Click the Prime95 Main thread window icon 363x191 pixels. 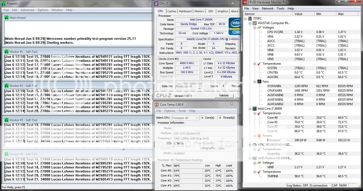(x=6, y=18)
